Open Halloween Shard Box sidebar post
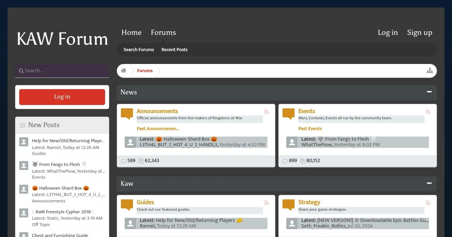452x237 pixels. 61,188
